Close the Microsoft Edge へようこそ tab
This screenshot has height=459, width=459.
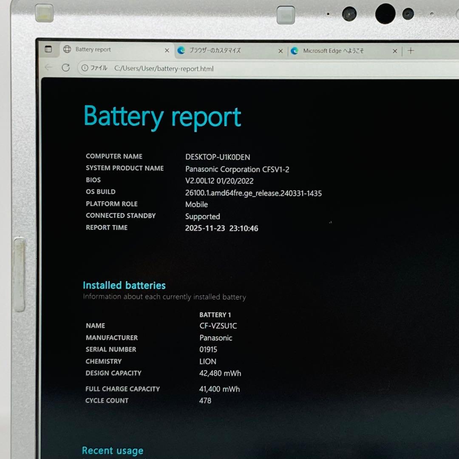point(395,51)
